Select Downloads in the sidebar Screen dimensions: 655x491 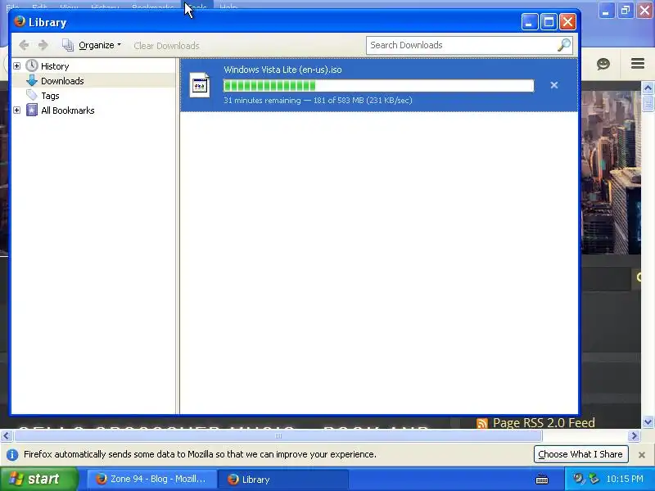coord(62,80)
